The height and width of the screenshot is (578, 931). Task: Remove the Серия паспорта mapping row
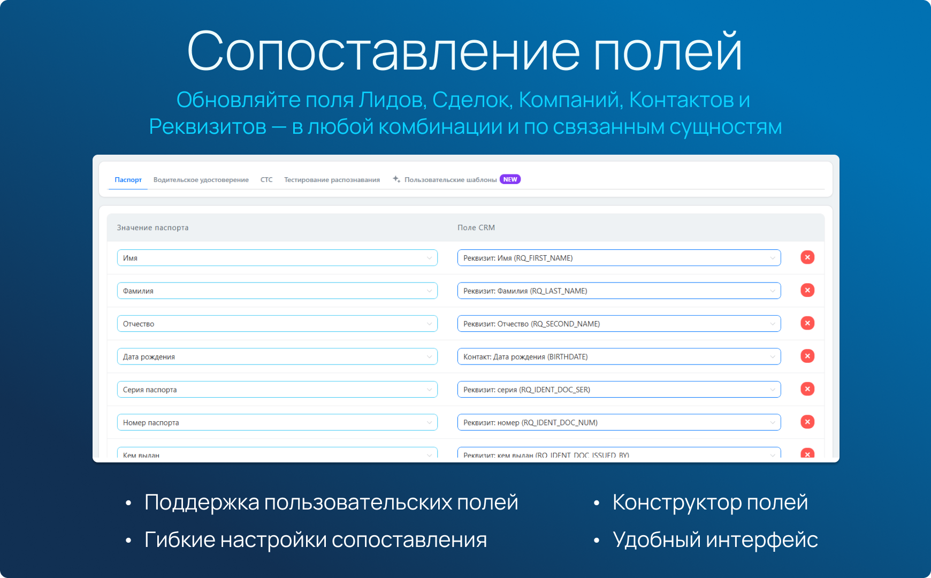point(807,389)
